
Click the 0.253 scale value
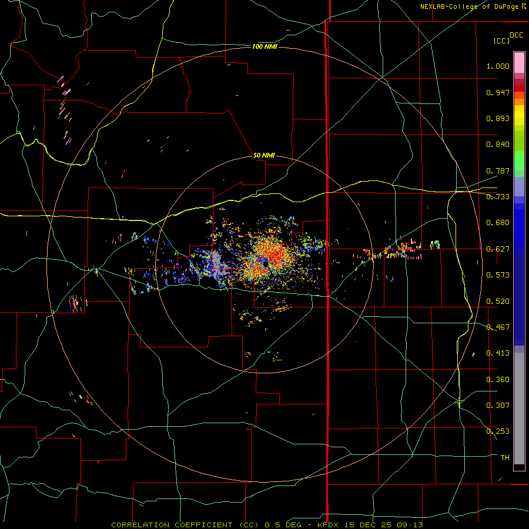click(498, 431)
